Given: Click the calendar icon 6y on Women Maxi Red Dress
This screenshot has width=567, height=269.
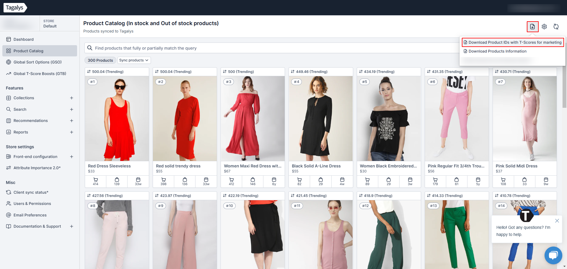Looking at the screenshot, I should click(274, 180).
